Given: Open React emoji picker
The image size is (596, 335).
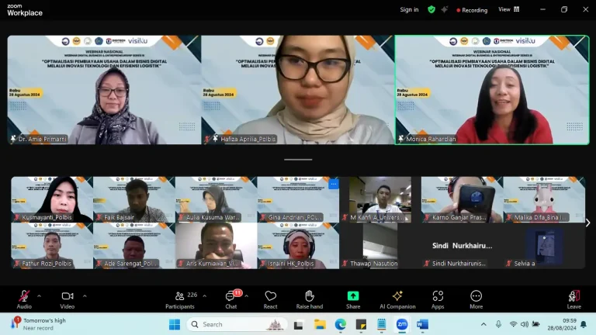Looking at the screenshot, I should [270, 299].
